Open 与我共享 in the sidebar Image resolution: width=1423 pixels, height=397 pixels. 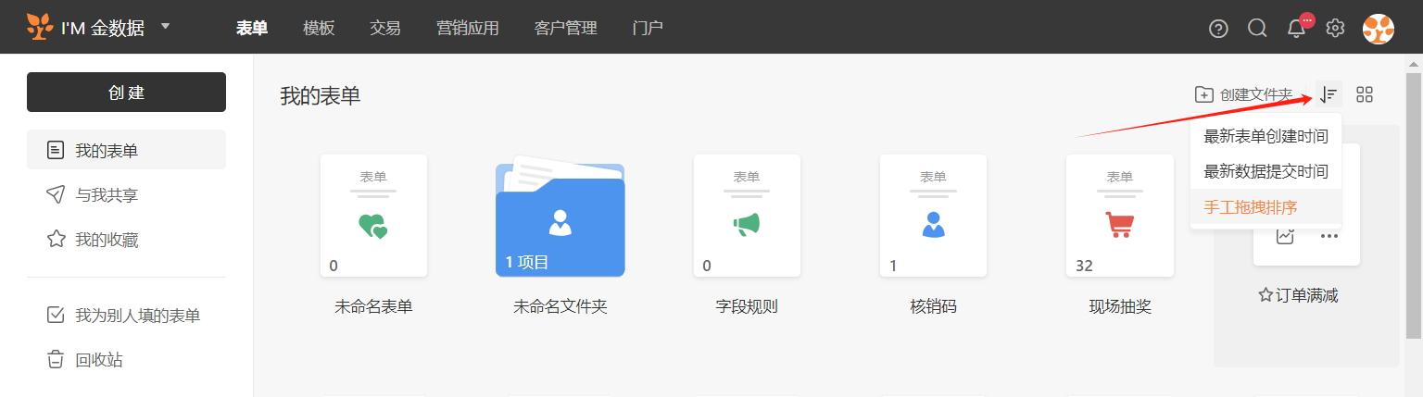[x=126, y=195]
